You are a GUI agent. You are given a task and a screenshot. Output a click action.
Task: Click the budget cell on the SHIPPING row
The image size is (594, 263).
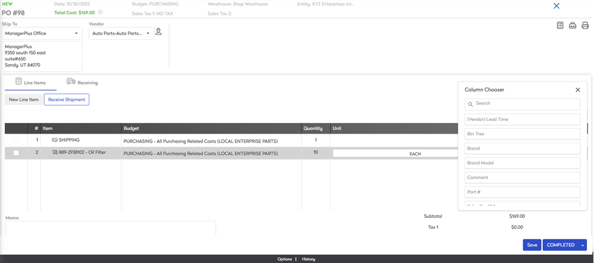pos(211,141)
